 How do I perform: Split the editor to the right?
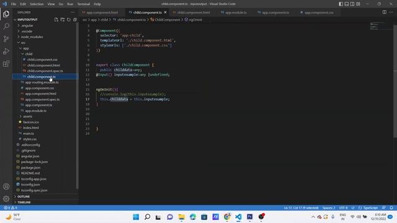point(385,12)
